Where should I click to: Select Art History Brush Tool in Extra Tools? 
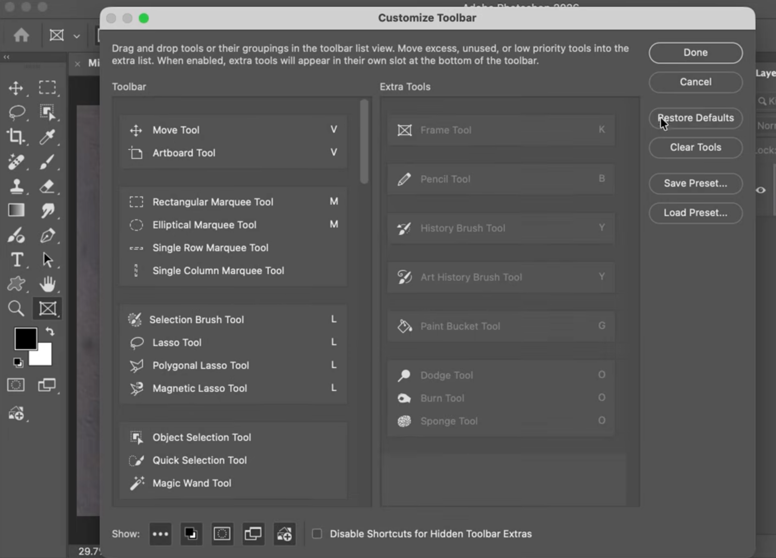pyautogui.click(x=501, y=277)
